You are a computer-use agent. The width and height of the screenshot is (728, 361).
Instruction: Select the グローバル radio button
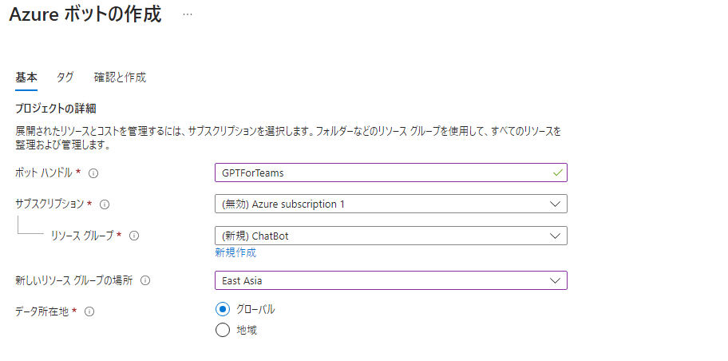point(223,309)
